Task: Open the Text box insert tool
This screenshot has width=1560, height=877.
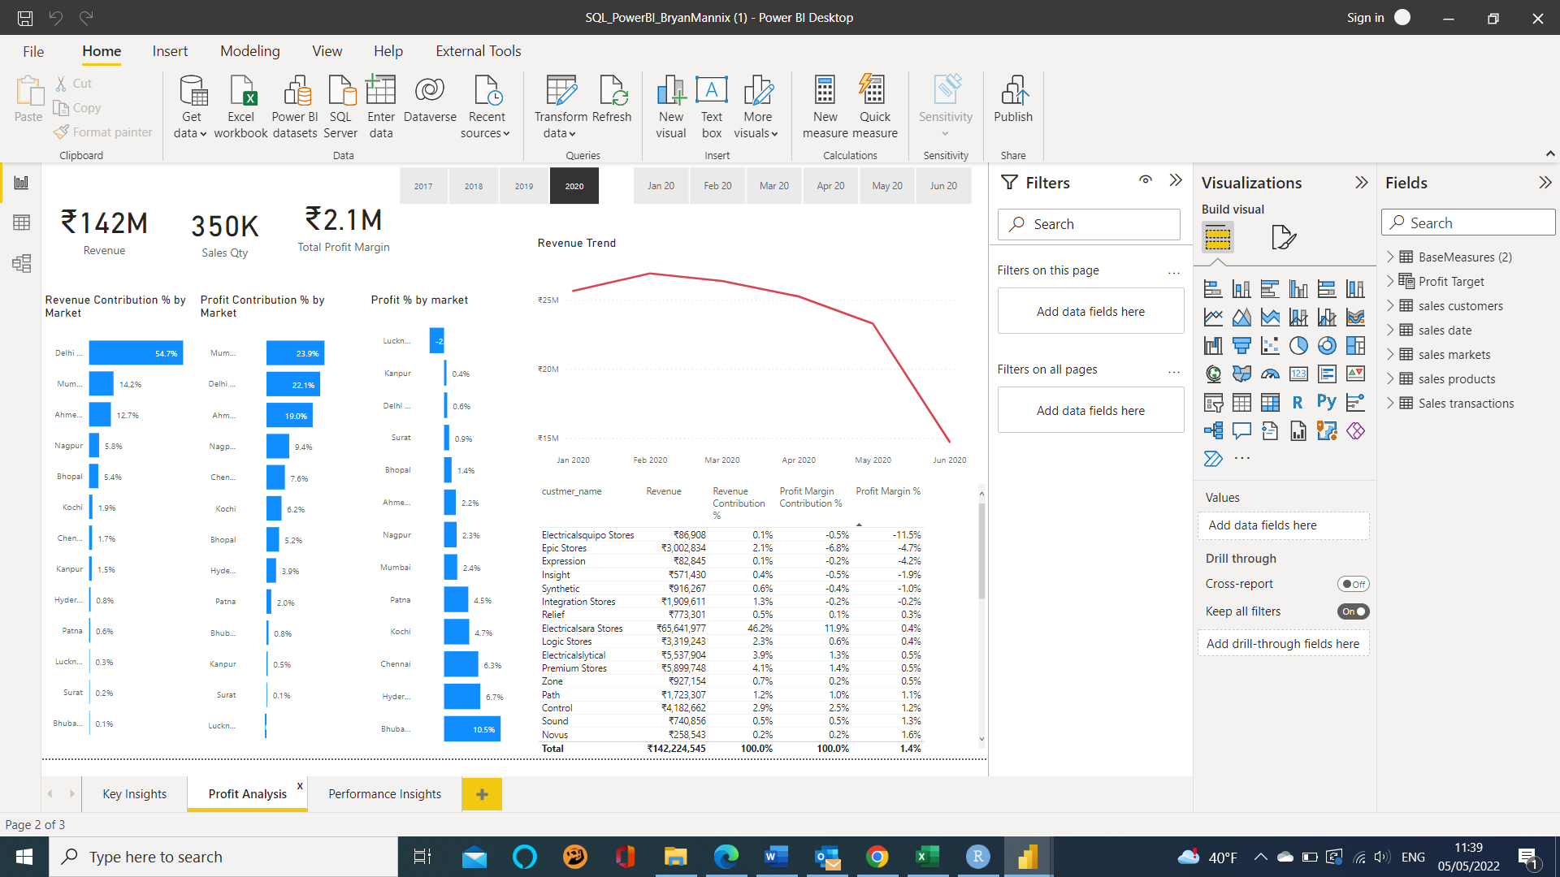Action: [712, 106]
